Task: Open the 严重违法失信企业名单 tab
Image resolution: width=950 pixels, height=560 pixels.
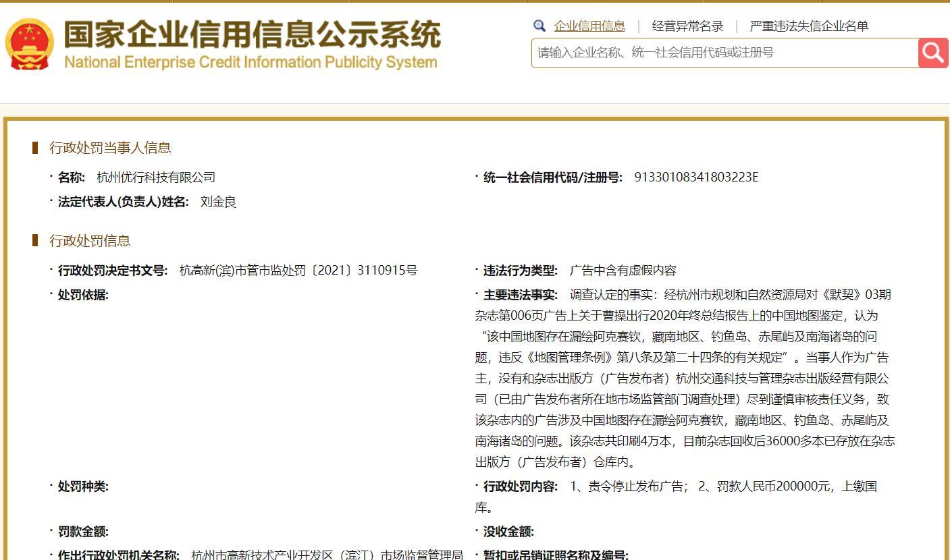Action: 809,26
